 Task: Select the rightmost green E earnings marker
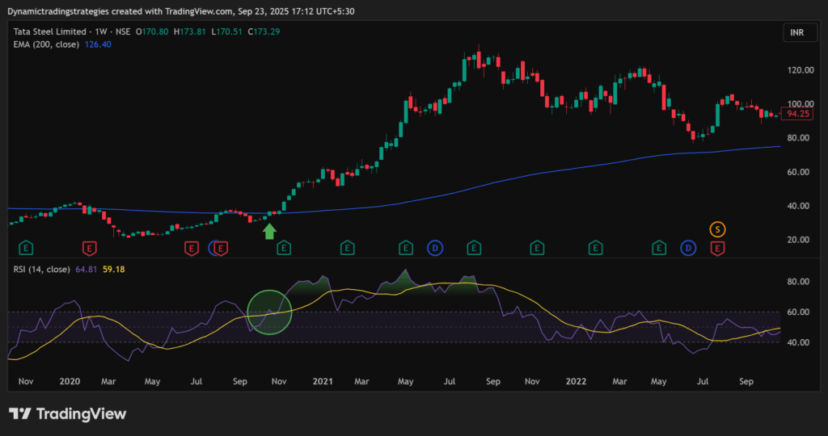660,247
